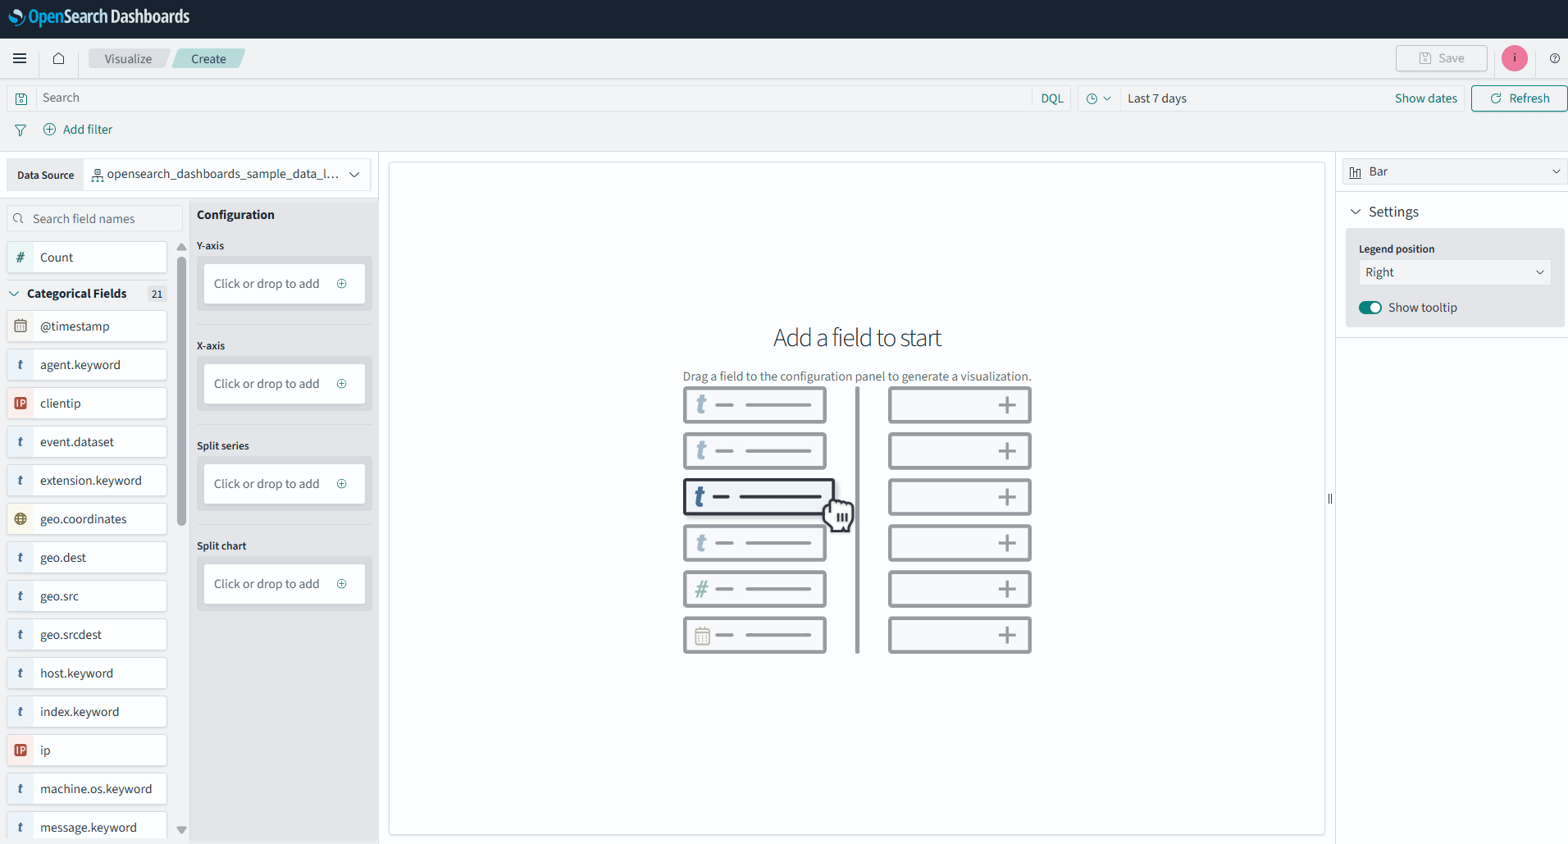Open the data source dropdown
Viewport: 1568px width, 844px height.
[354, 174]
